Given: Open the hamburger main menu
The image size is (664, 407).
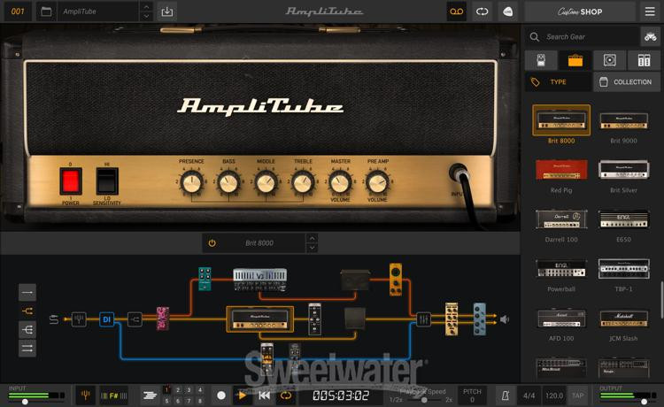Looking at the screenshot, I should (650, 12).
